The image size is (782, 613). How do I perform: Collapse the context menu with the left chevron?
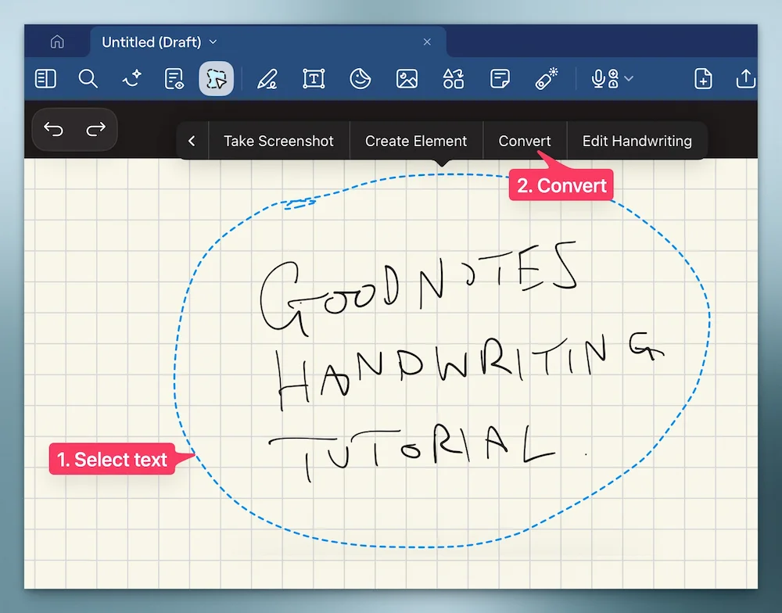(192, 141)
